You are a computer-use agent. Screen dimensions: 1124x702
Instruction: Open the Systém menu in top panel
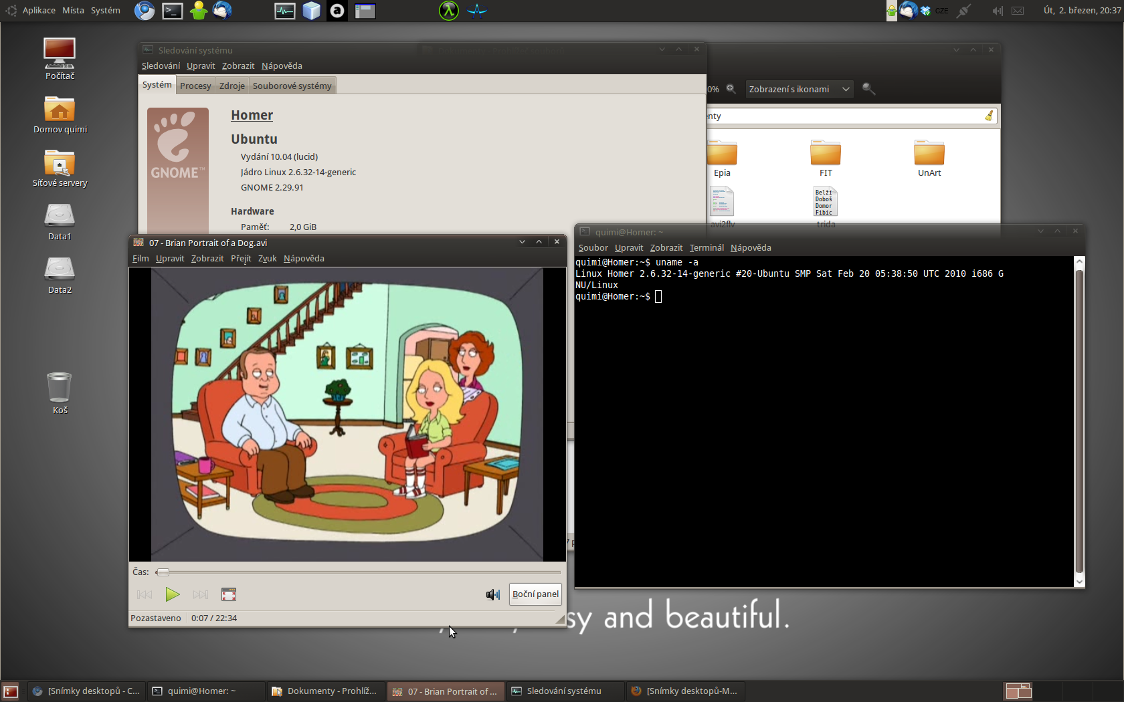click(106, 11)
